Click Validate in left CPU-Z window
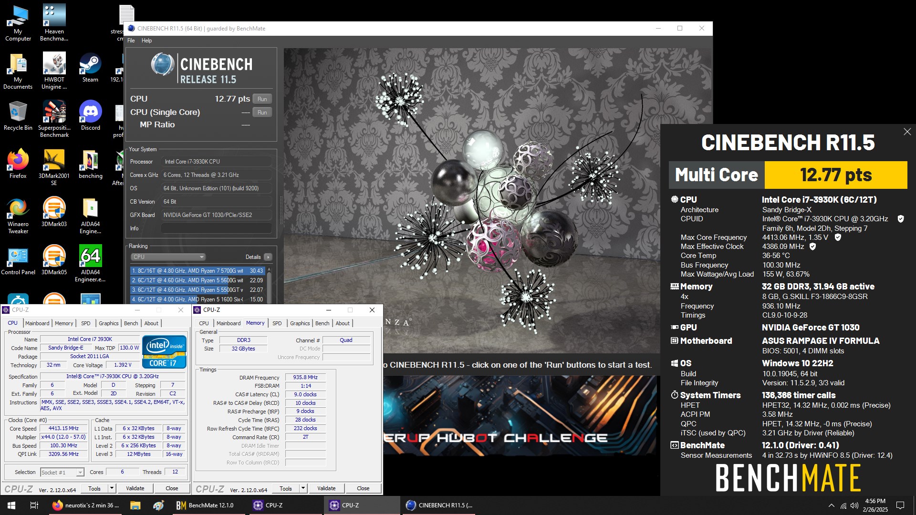Image resolution: width=916 pixels, height=515 pixels. (x=135, y=488)
